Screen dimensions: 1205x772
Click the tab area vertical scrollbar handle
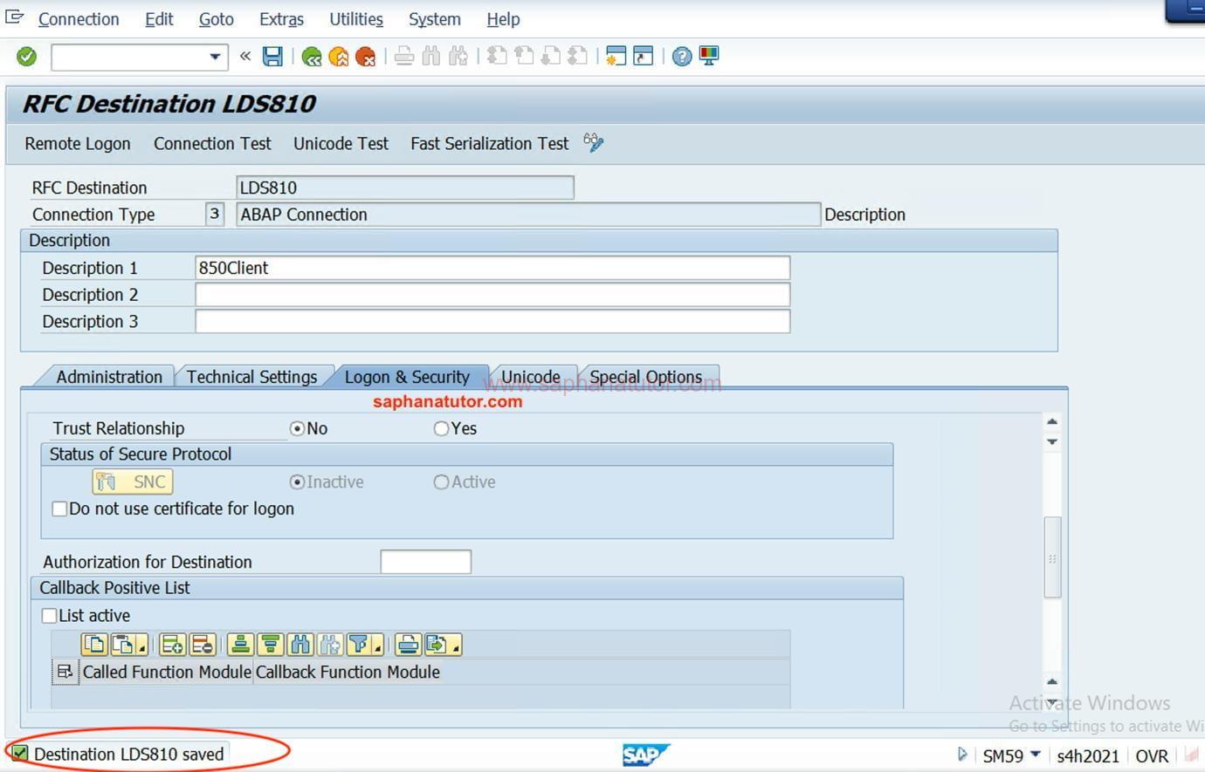point(1052,557)
